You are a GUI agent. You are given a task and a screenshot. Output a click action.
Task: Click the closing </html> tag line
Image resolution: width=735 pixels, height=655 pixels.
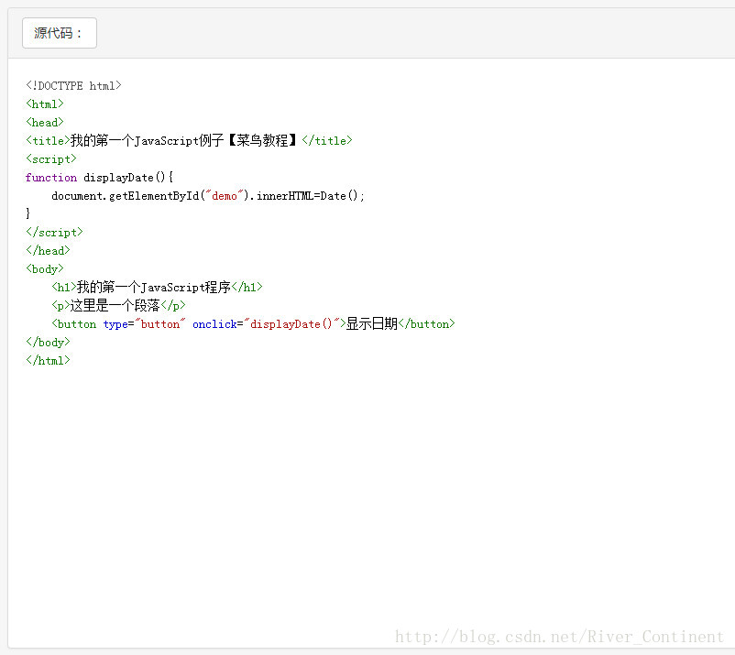point(48,360)
